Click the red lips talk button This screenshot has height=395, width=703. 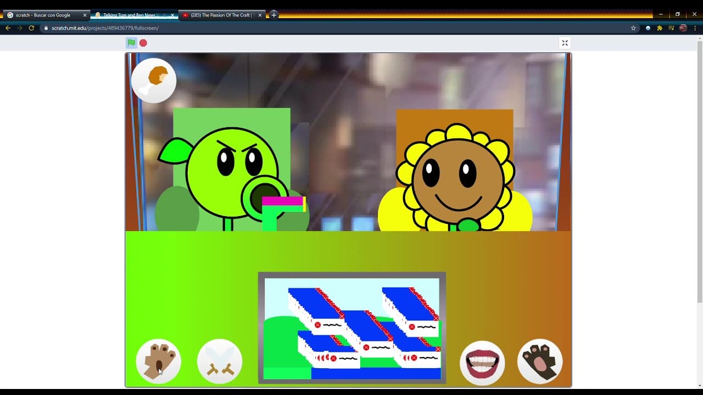pos(482,363)
